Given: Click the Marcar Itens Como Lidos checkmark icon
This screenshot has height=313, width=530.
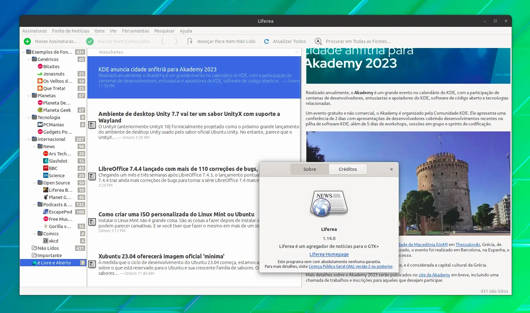Looking at the screenshot, I should [90, 41].
